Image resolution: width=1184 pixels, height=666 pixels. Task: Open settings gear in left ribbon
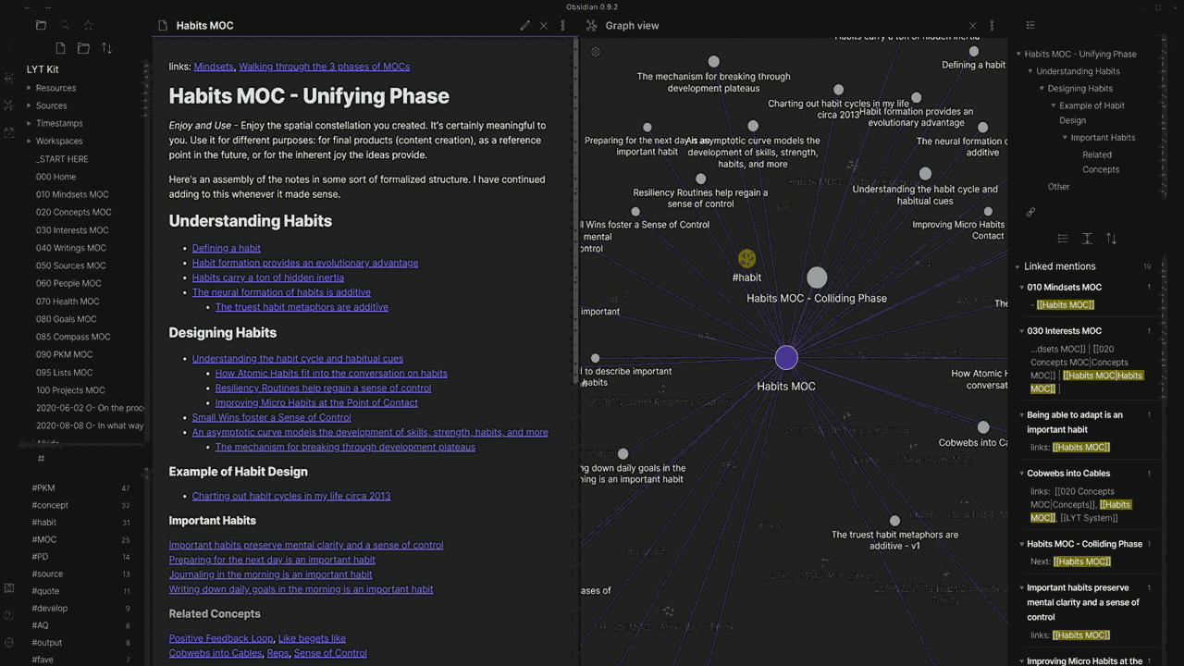[9, 642]
